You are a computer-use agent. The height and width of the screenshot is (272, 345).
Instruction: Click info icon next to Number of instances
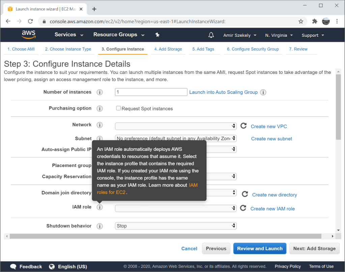click(99, 92)
